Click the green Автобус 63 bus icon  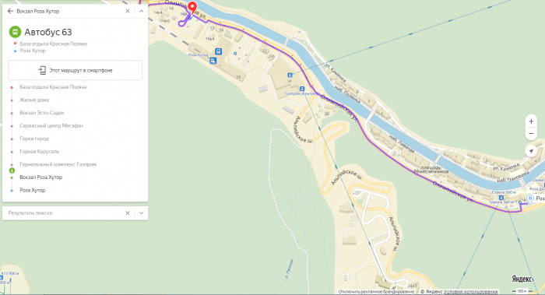click(15, 32)
